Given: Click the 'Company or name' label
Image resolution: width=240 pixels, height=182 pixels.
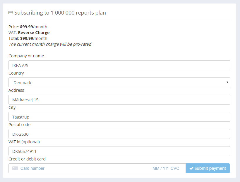Looking at the screenshot, I should (26, 56).
